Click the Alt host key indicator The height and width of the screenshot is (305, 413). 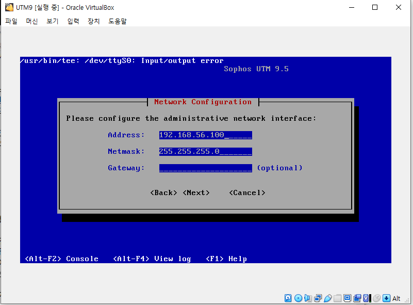coord(396,298)
